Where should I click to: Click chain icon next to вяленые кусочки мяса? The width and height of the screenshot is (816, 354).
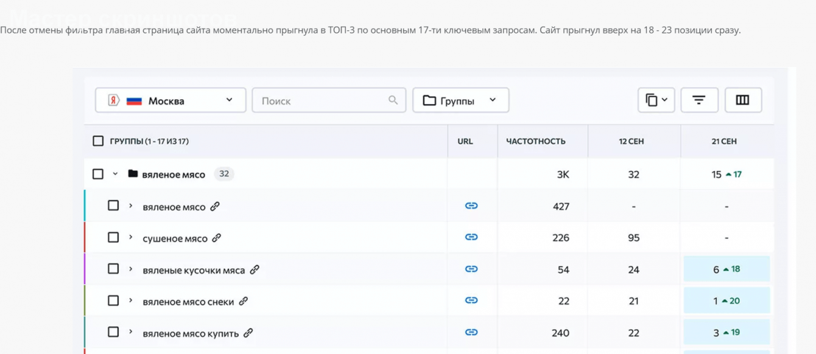point(255,269)
